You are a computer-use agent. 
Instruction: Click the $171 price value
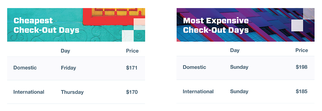point(132,68)
